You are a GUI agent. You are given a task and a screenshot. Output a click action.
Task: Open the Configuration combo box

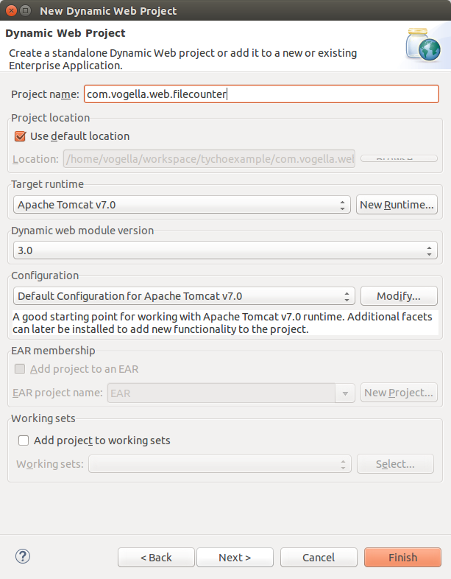coord(184,296)
